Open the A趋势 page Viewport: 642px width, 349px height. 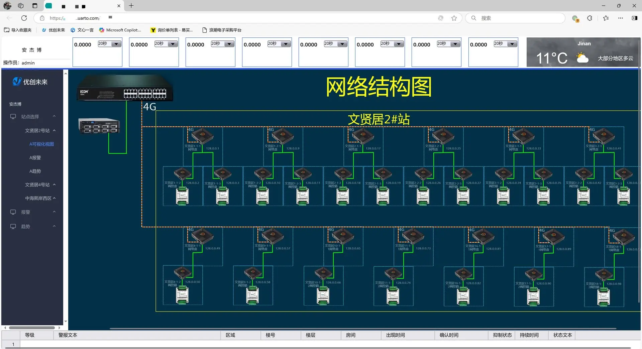point(35,171)
